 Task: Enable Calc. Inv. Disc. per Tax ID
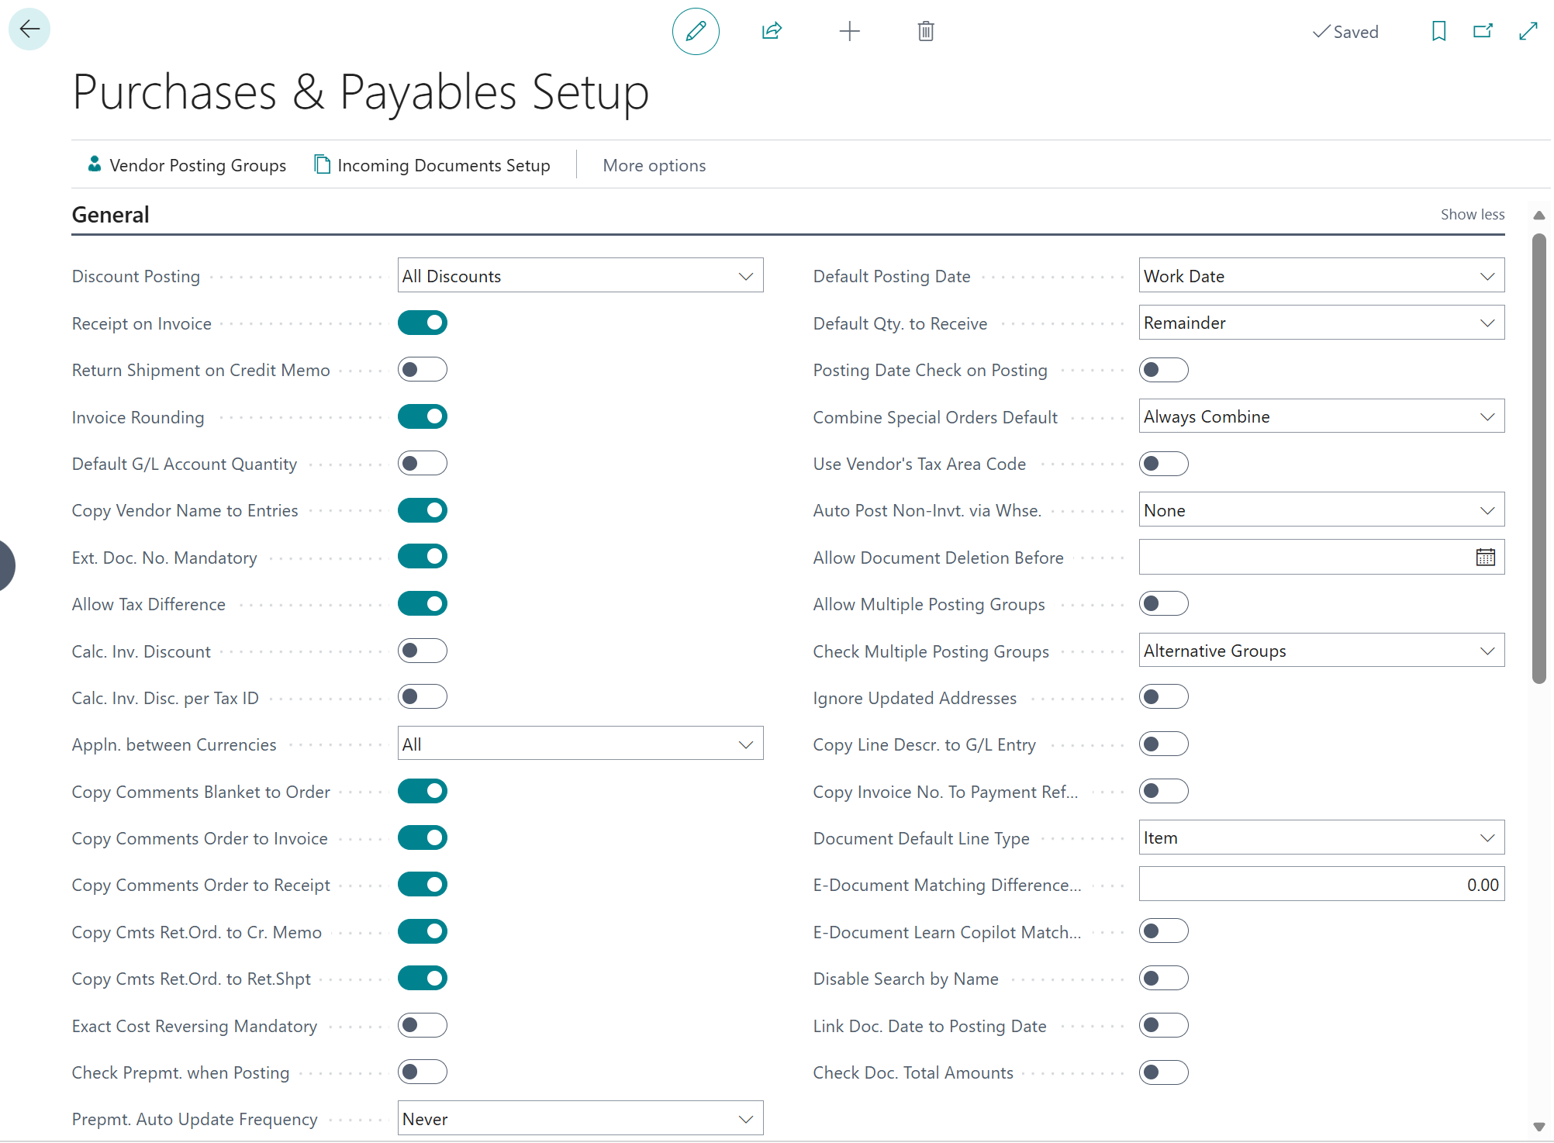[423, 697]
